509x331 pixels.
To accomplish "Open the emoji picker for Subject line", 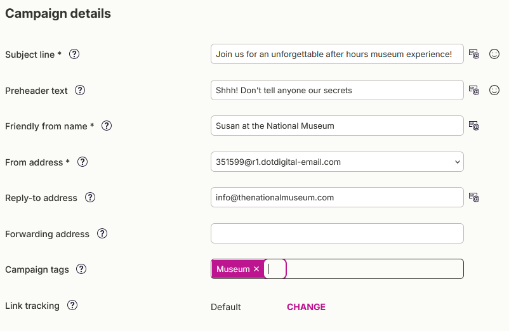I will [x=494, y=54].
